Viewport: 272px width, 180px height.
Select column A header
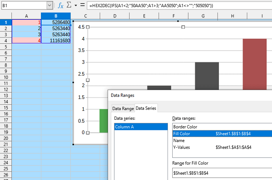[26, 16]
